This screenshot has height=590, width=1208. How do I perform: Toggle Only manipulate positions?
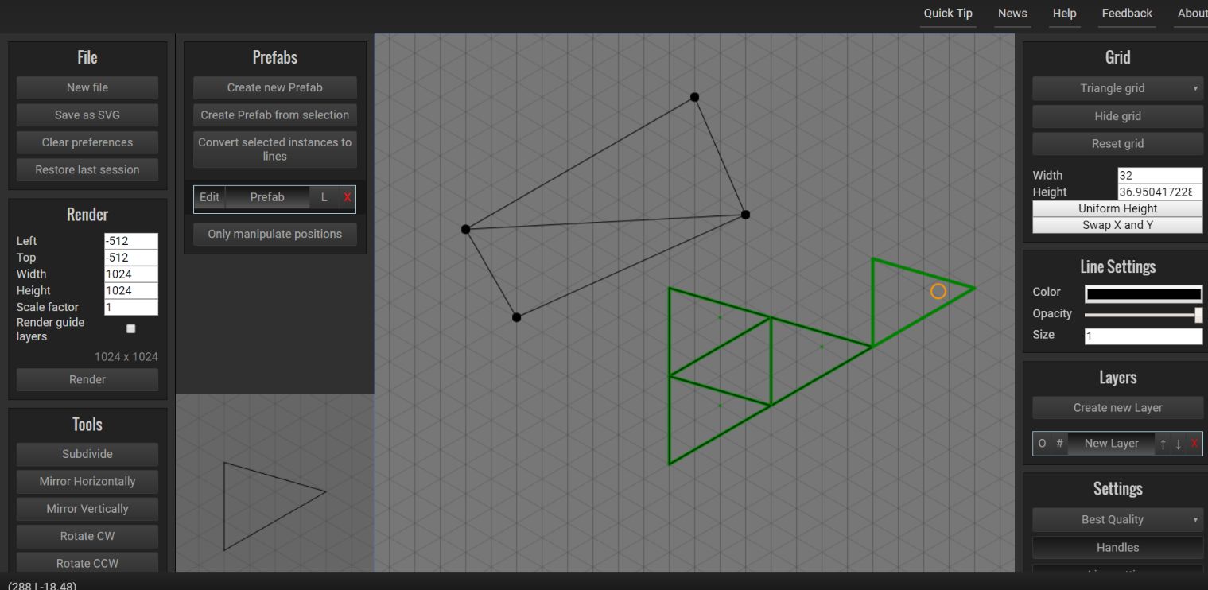(274, 234)
